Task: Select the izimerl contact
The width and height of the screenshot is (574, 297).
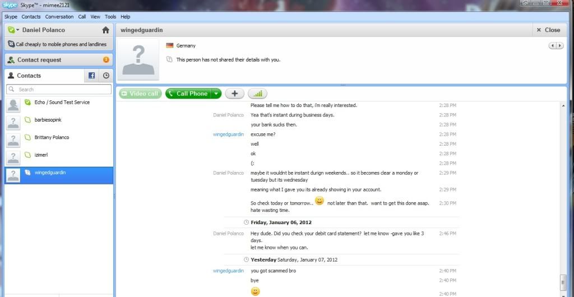Action: [x=59, y=157]
